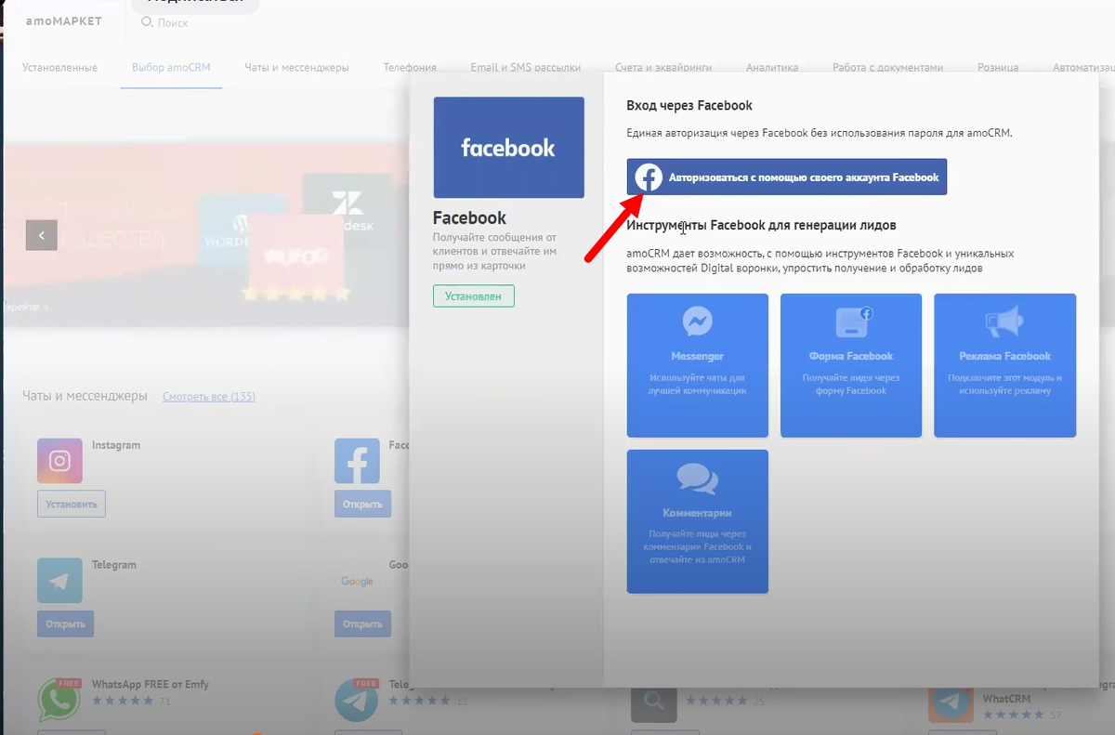Click the Google app logo

pyautogui.click(x=357, y=581)
